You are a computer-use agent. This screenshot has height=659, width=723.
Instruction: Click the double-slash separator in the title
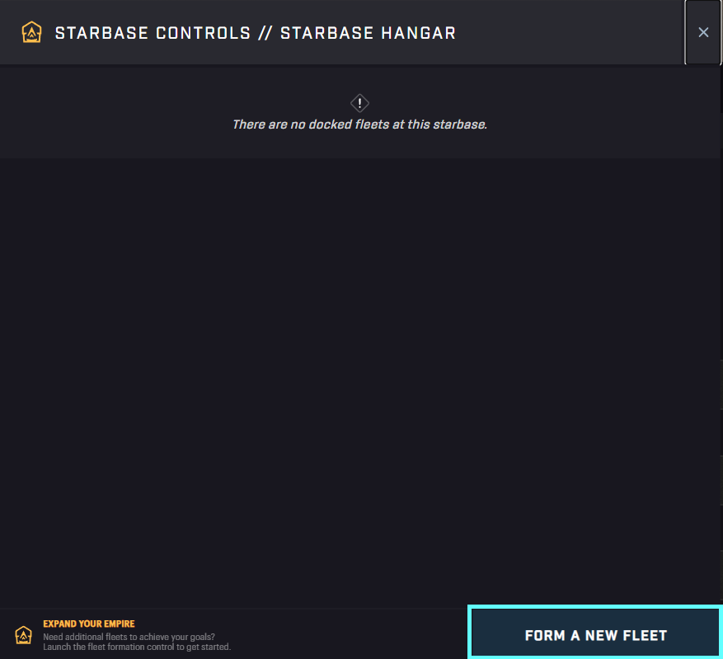[x=265, y=33]
